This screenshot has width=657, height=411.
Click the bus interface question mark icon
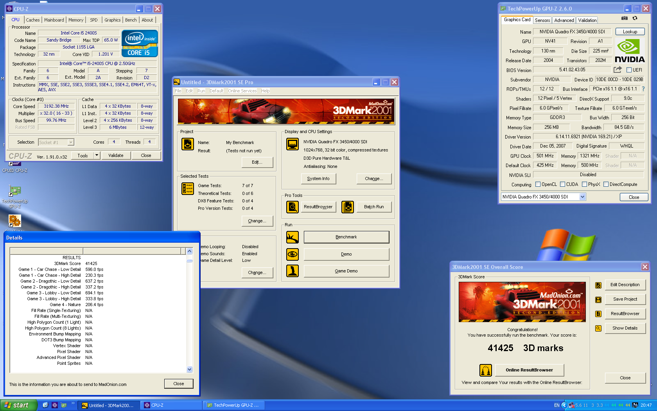coord(643,89)
